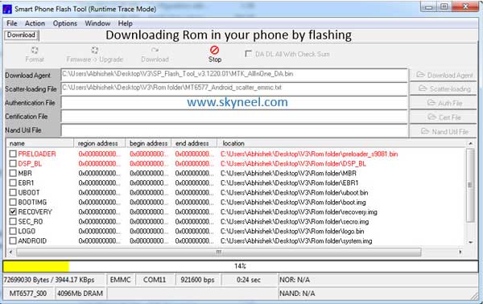Open the Auth File browse button
Viewport: 483px width, 304px height.
444,103
